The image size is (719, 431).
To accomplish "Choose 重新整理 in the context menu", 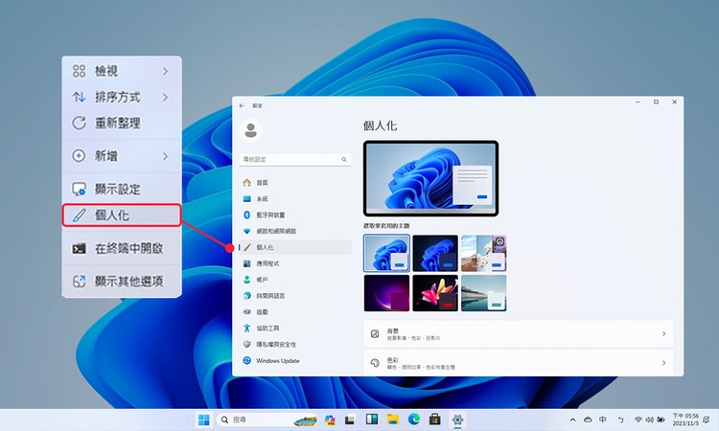I will [x=122, y=123].
